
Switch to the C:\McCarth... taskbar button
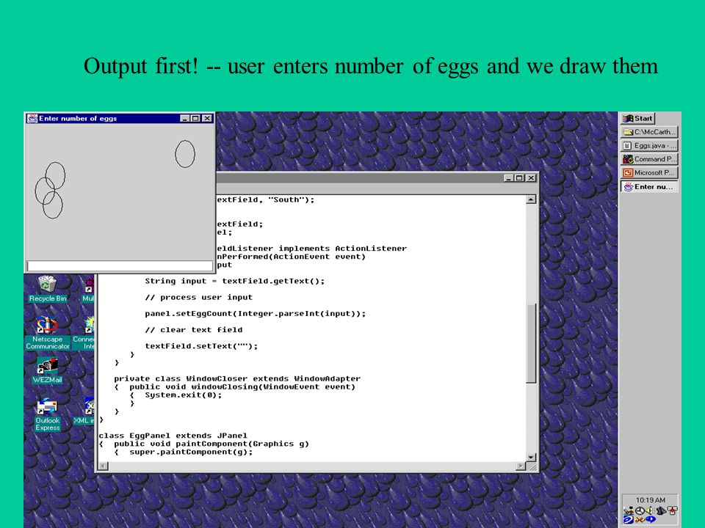pos(649,132)
